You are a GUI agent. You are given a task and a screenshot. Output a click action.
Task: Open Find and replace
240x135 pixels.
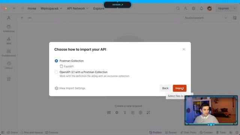(x=31, y=132)
